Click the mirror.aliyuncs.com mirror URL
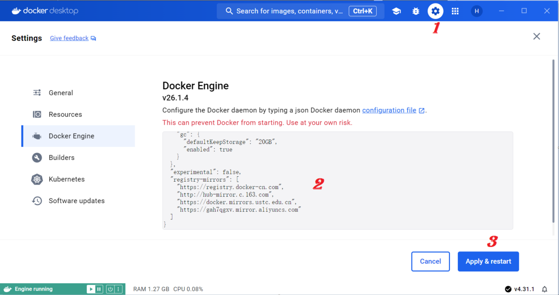559x295 pixels. [239, 210]
